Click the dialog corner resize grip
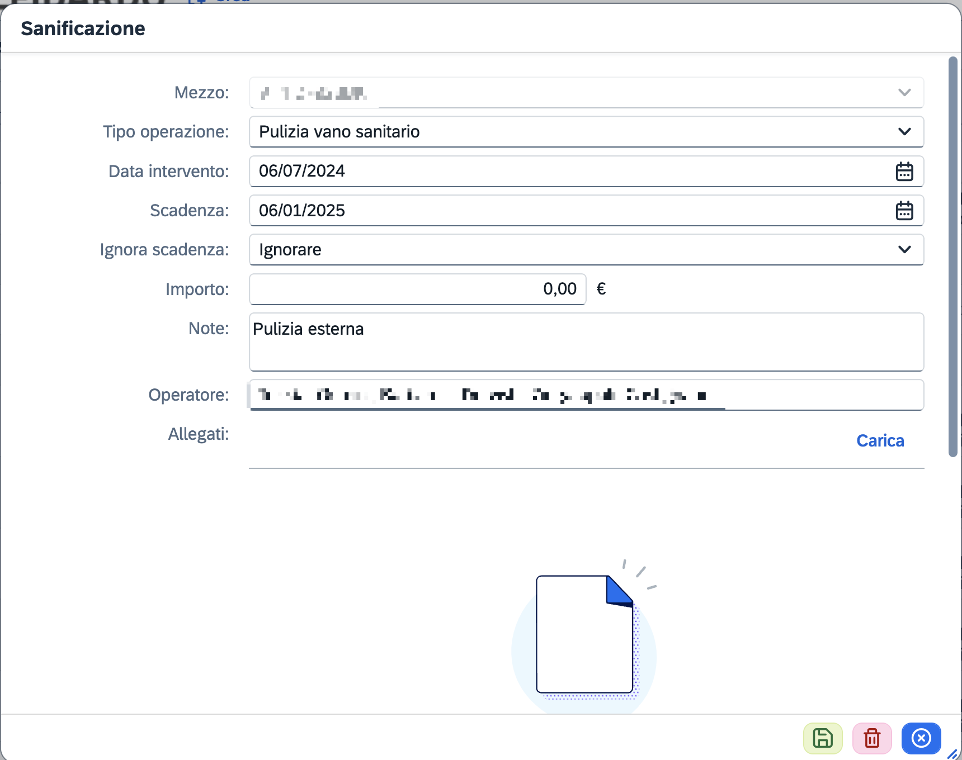Screen dimensions: 962x760 pyautogui.click(x=952, y=754)
